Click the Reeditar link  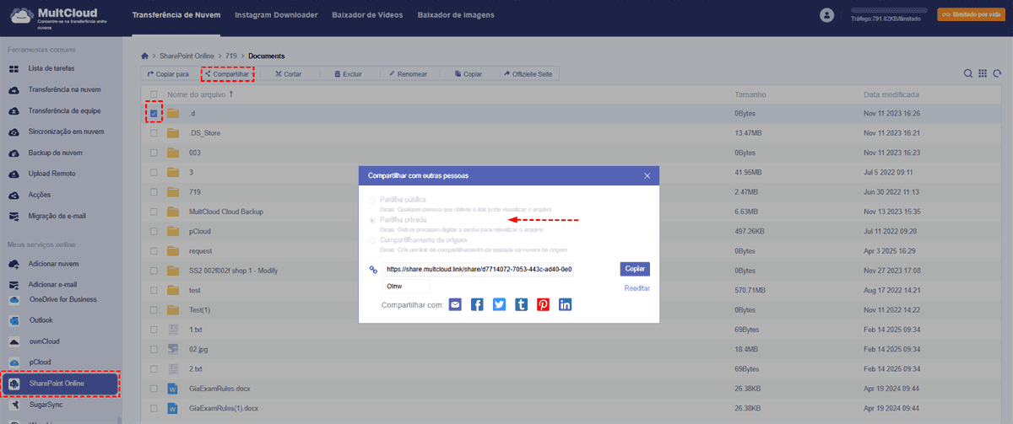pyautogui.click(x=637, y=288)
